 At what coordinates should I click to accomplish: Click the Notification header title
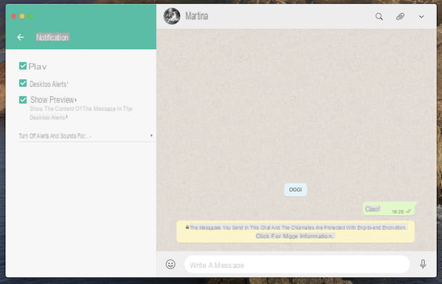pyautogui.click(x=52, y=37)
